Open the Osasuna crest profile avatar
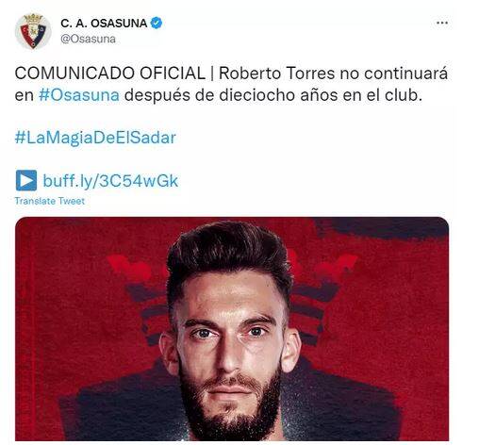Viewport: 479px width, 445px height. coord(33,31)
